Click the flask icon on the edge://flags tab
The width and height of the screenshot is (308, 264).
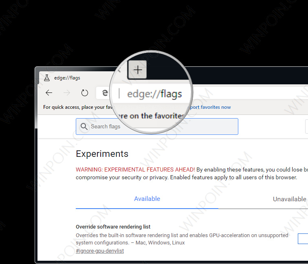47,78
